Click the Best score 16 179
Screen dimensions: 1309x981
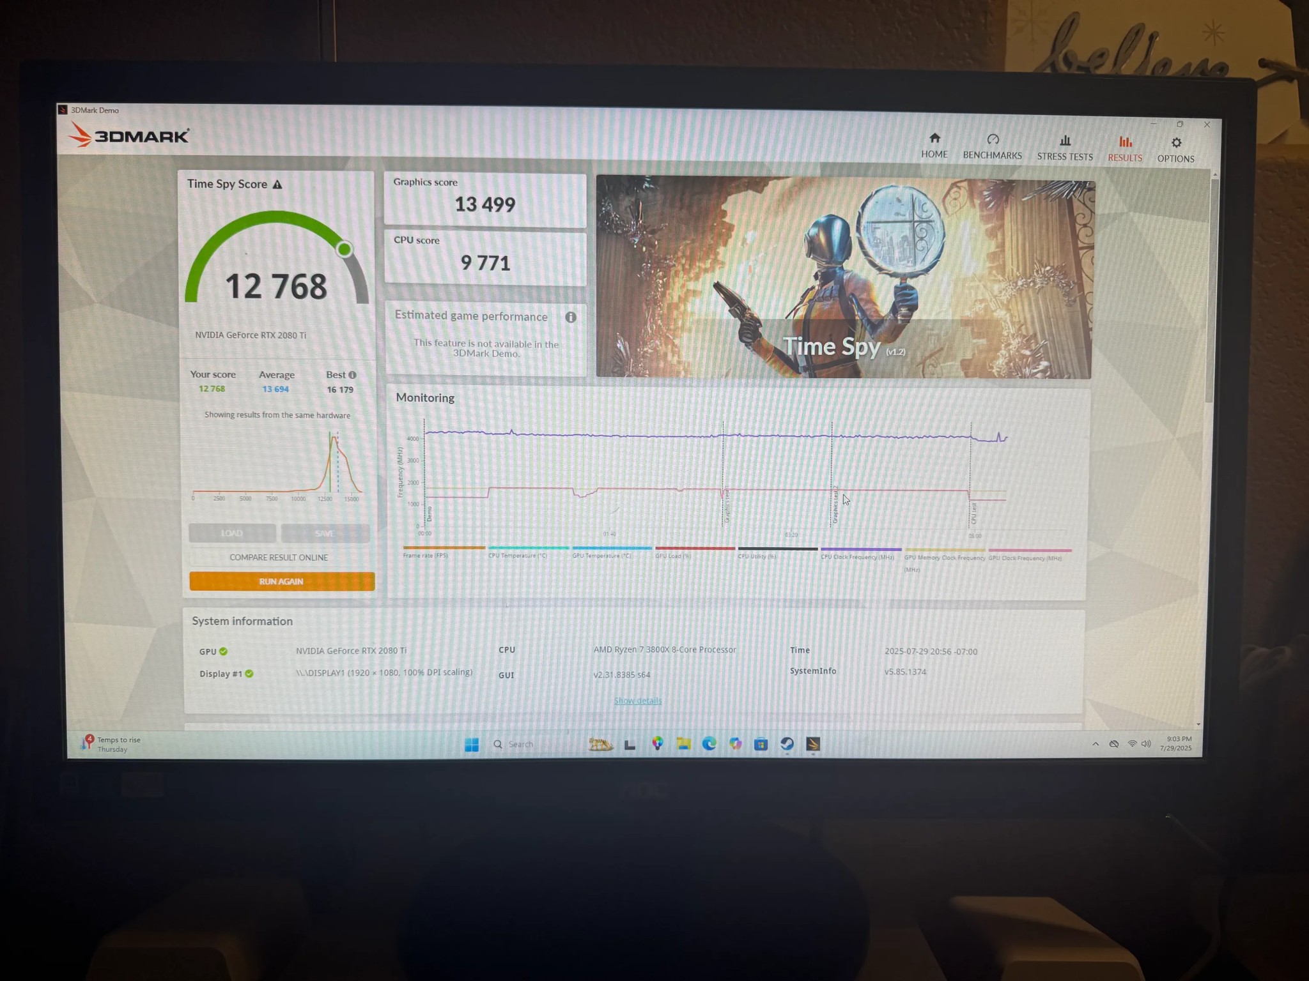click(x=340, y=390)
